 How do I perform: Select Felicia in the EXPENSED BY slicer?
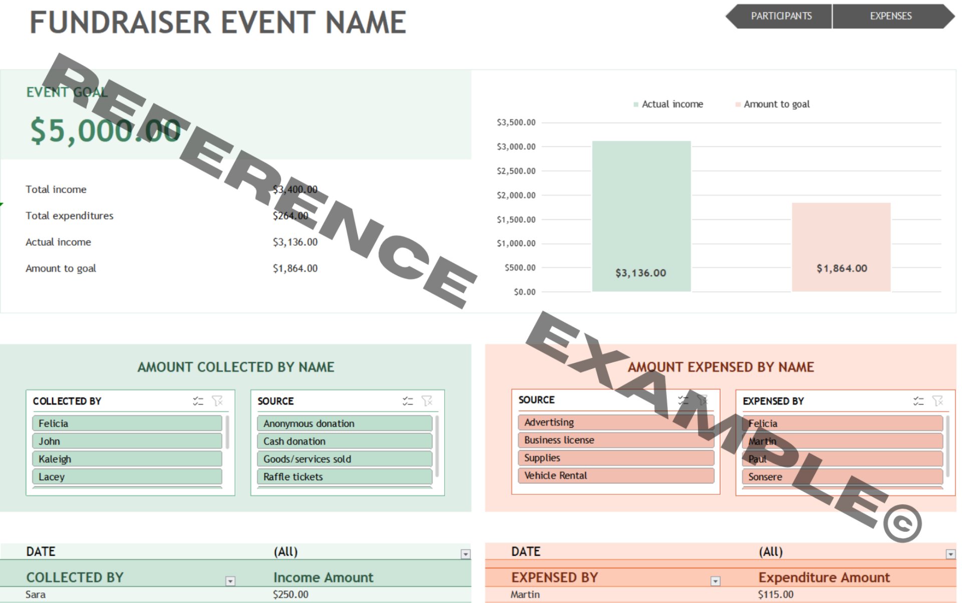(x=842, y=424)
